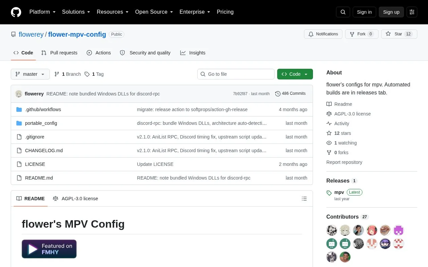Screen dimensions: 428x267
Task: Expand the Resources menu
Action: click(113, 12)
